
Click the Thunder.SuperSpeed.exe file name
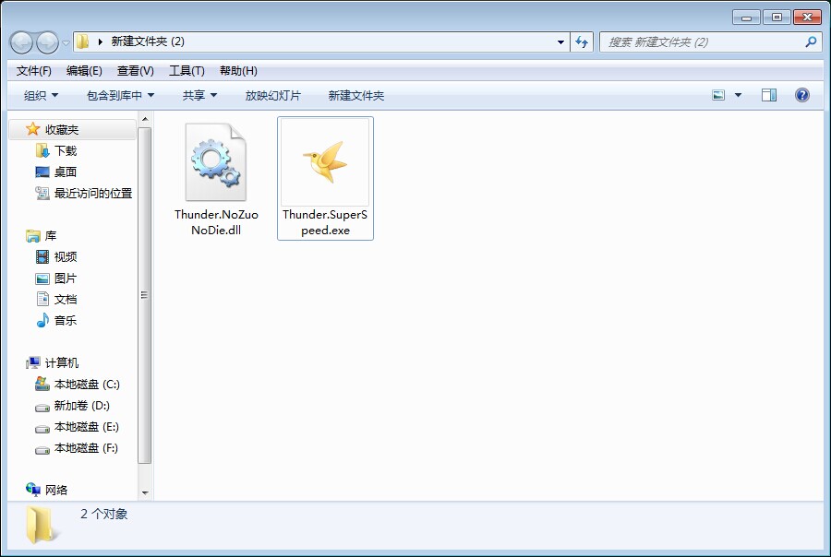(325, 222)
